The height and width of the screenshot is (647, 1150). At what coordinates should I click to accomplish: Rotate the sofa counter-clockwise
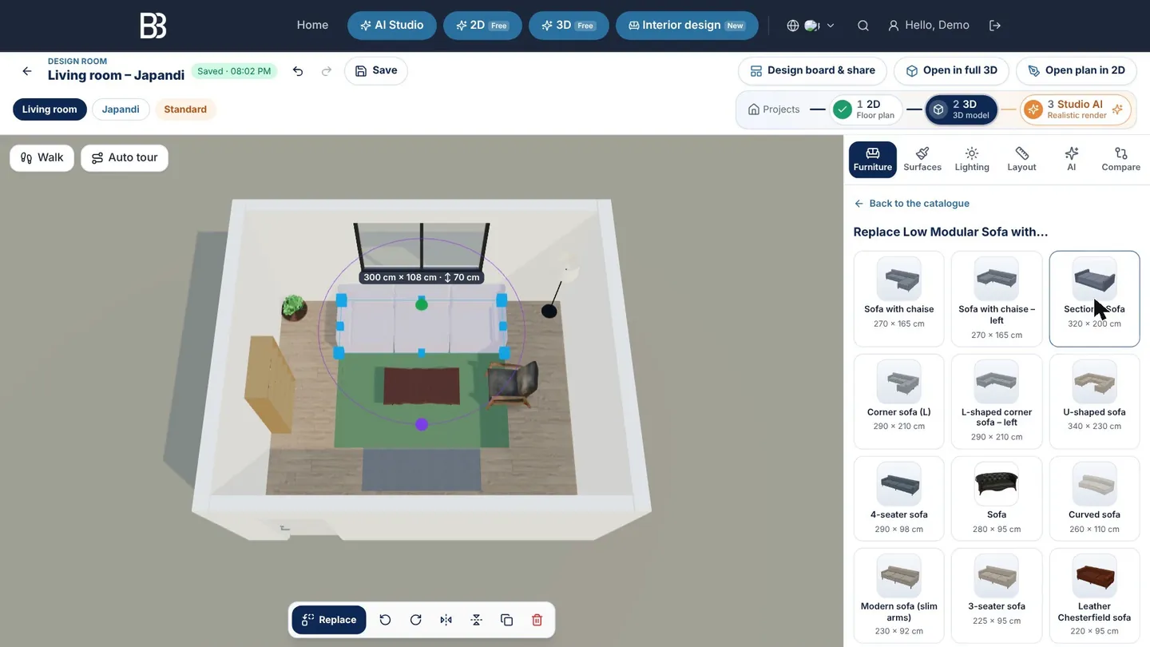(385, 620)
